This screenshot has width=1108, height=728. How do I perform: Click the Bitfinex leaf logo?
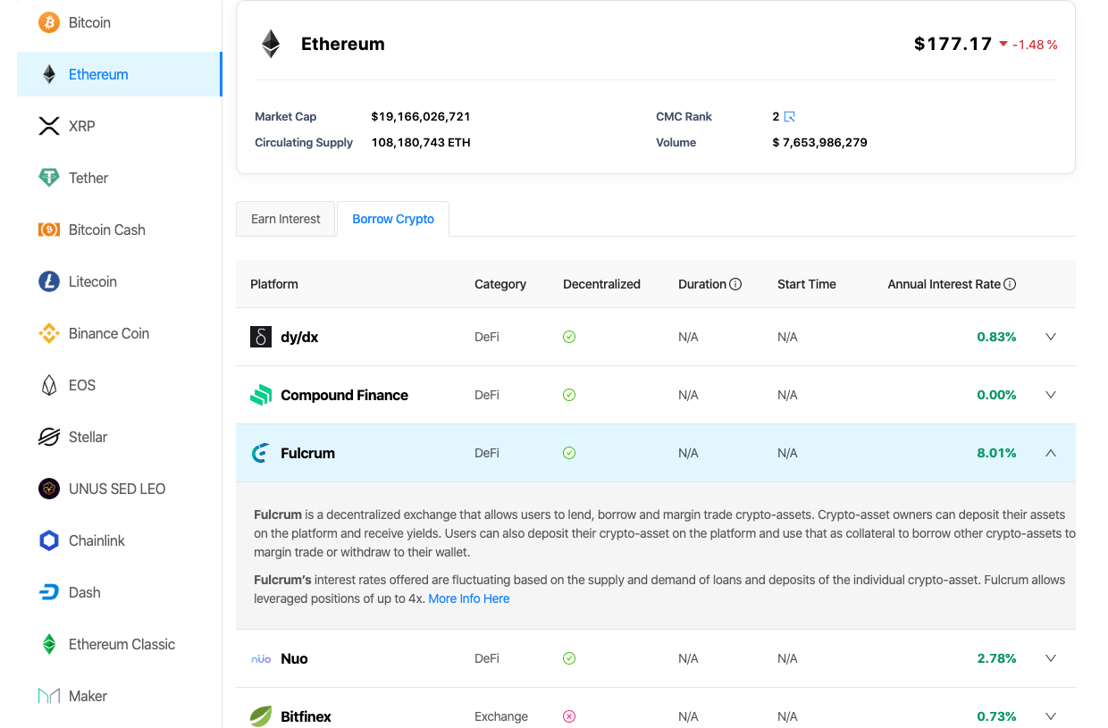tap(261, 716)
